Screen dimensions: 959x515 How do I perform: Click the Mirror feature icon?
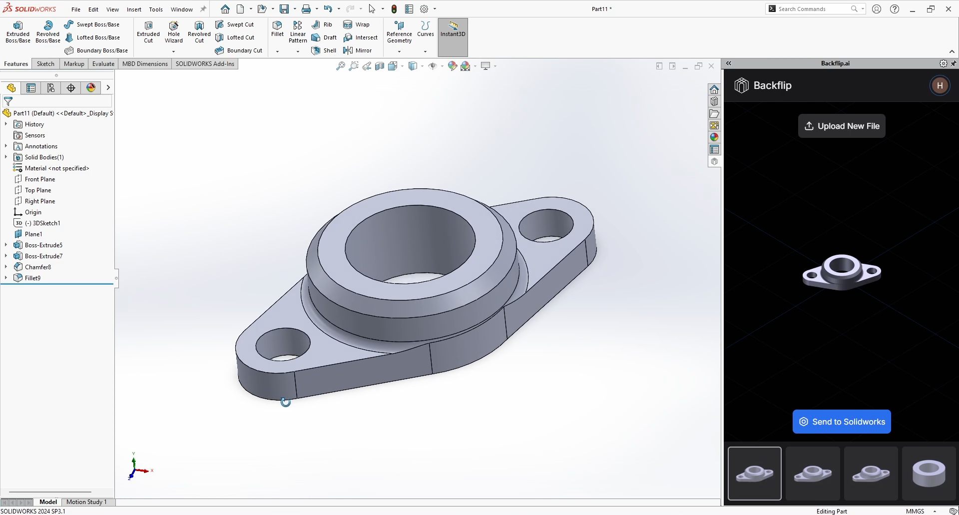pos(348,50)
